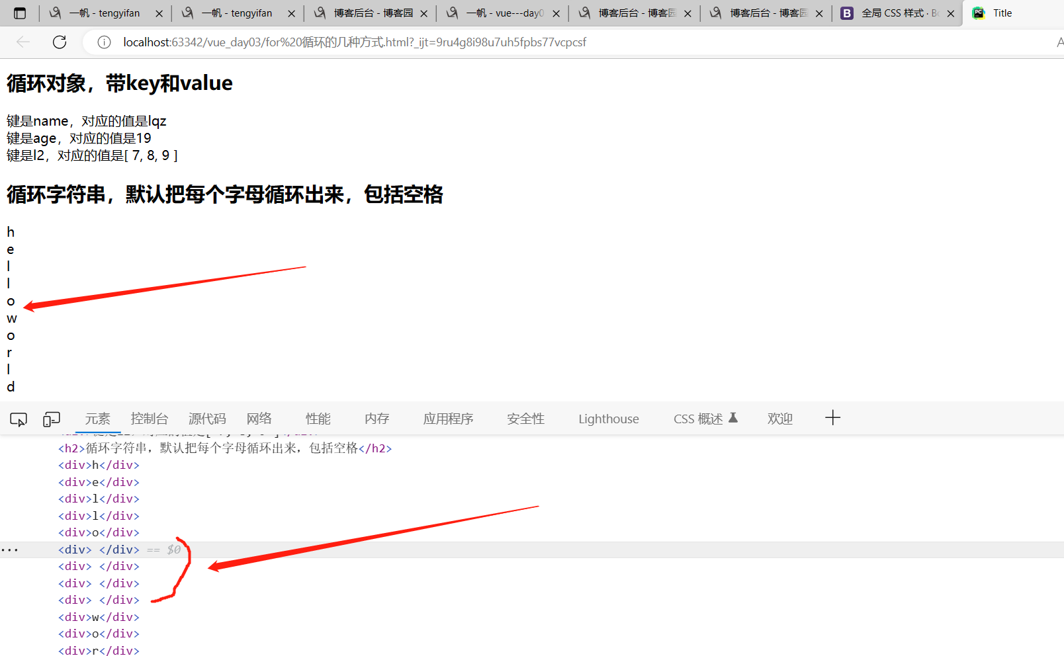Click text line 键是age，对应的值是19
The width and height of the screenshot is (1064, 656).
(79, 138)
